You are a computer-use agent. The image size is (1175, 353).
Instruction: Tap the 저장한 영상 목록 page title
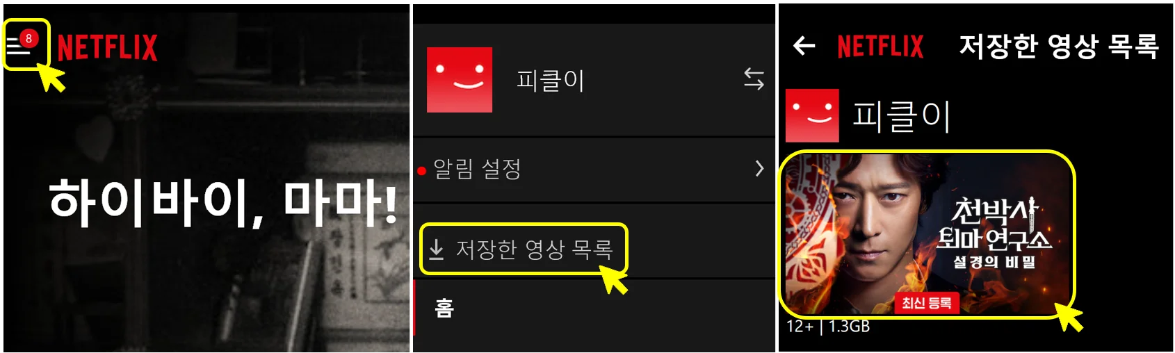pos(1059,47)
